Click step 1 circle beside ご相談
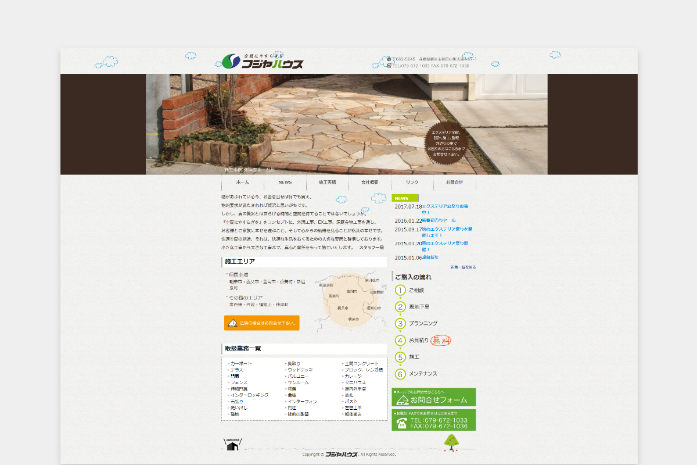This screenshot has width=697, height=465. coord(400,290)
